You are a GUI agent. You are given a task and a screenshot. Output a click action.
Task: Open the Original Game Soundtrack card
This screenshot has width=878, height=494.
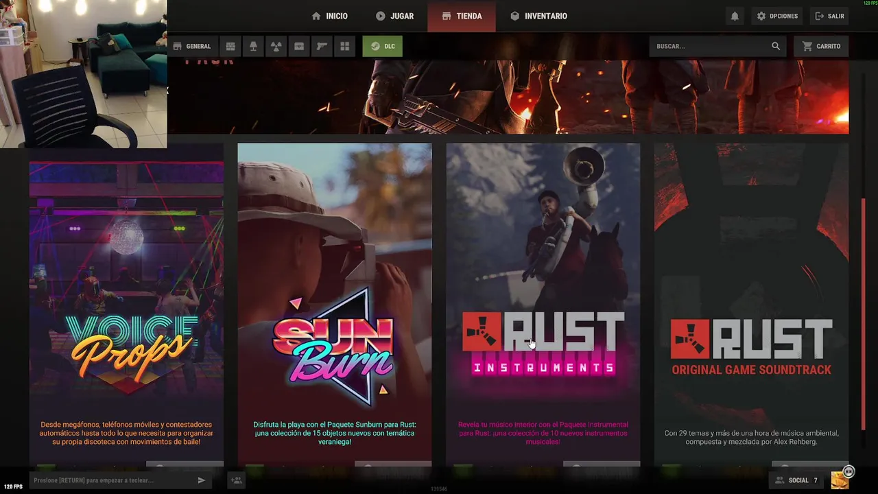pyautogui.click(x=751, y=305)
